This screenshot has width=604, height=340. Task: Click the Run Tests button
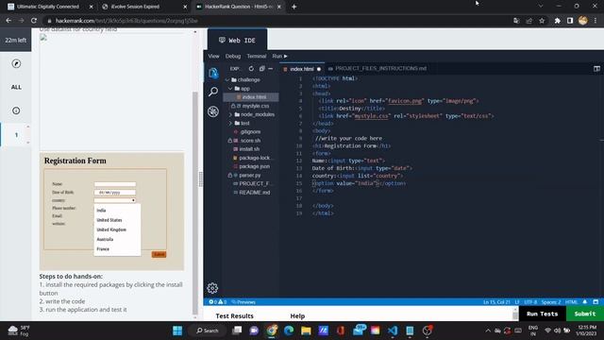click(542, 314)
